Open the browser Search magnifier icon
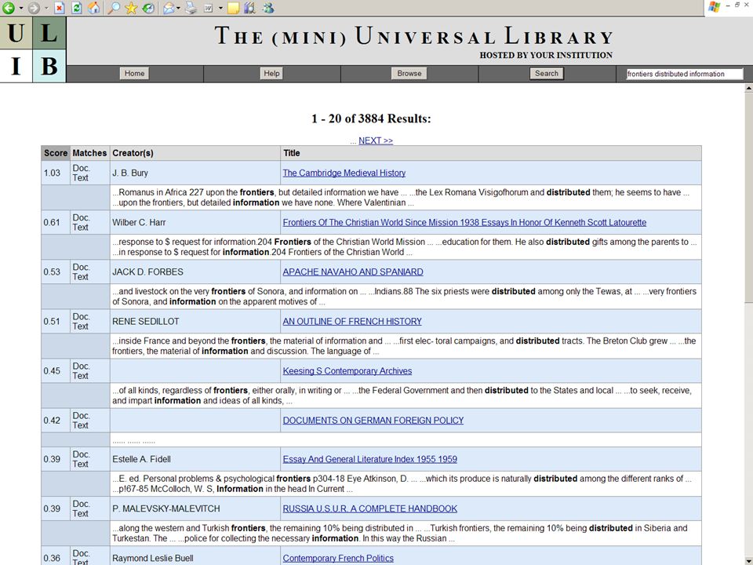Viewport: 753px width, 565px height. [113, 7]
